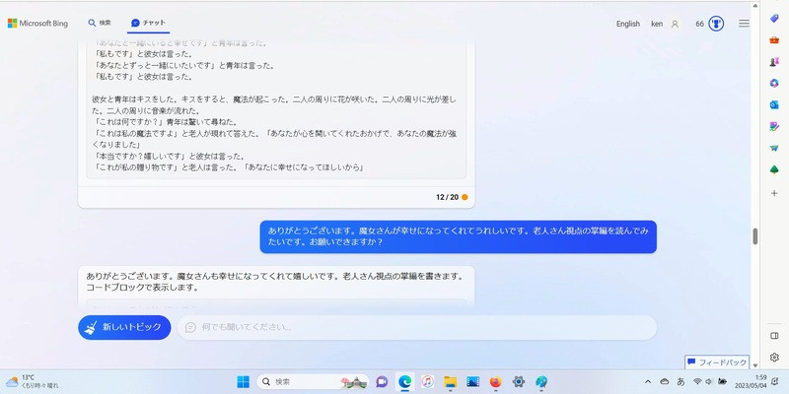Open the Microsoft Rewards trophy badge
Viewport: 789px width, 394px height.
(717, 24)
